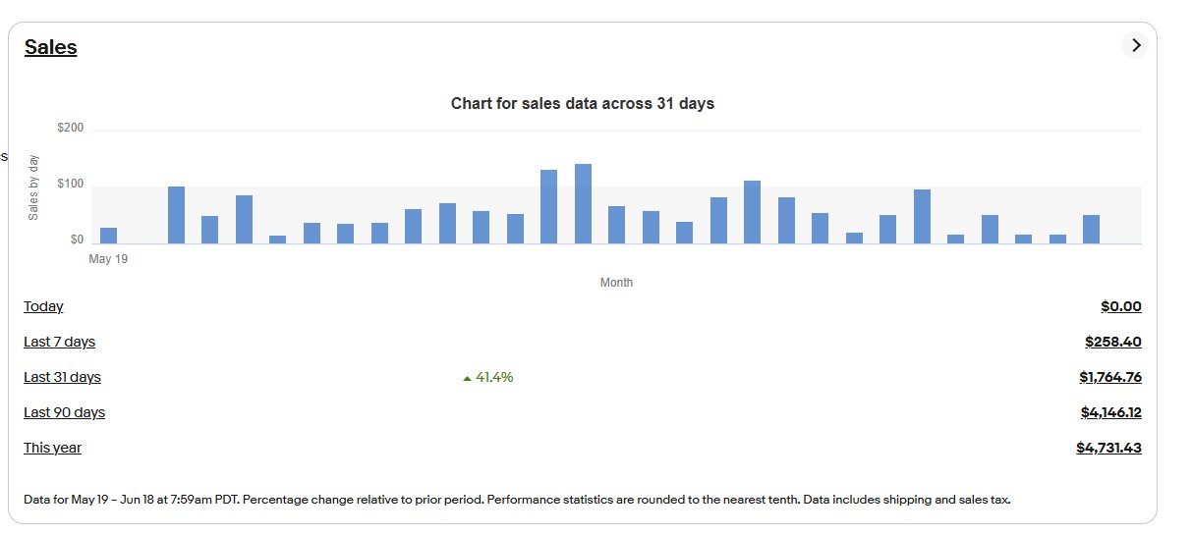The width and height of the screenshot is (1192, 535).
Task: Click the green 41.4% increase indicator
Action: click(x=488, y=377)
